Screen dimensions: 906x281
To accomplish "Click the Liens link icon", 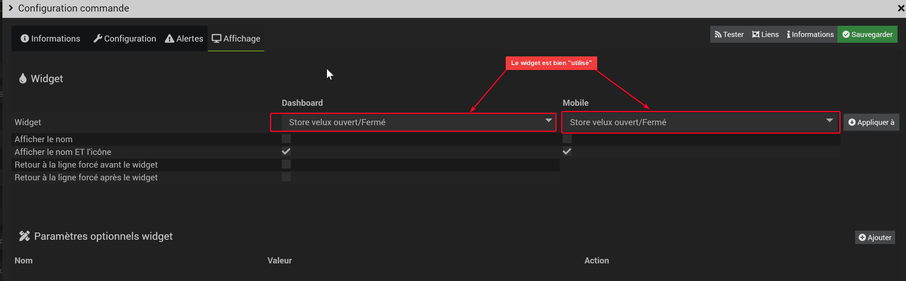I will [755, 35].
